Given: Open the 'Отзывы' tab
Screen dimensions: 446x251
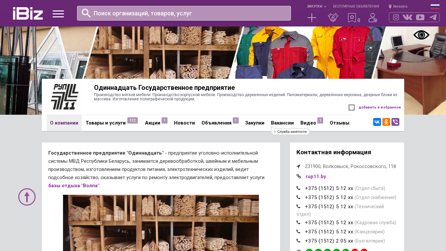Looking at the screenshot, I should [339, 123].
